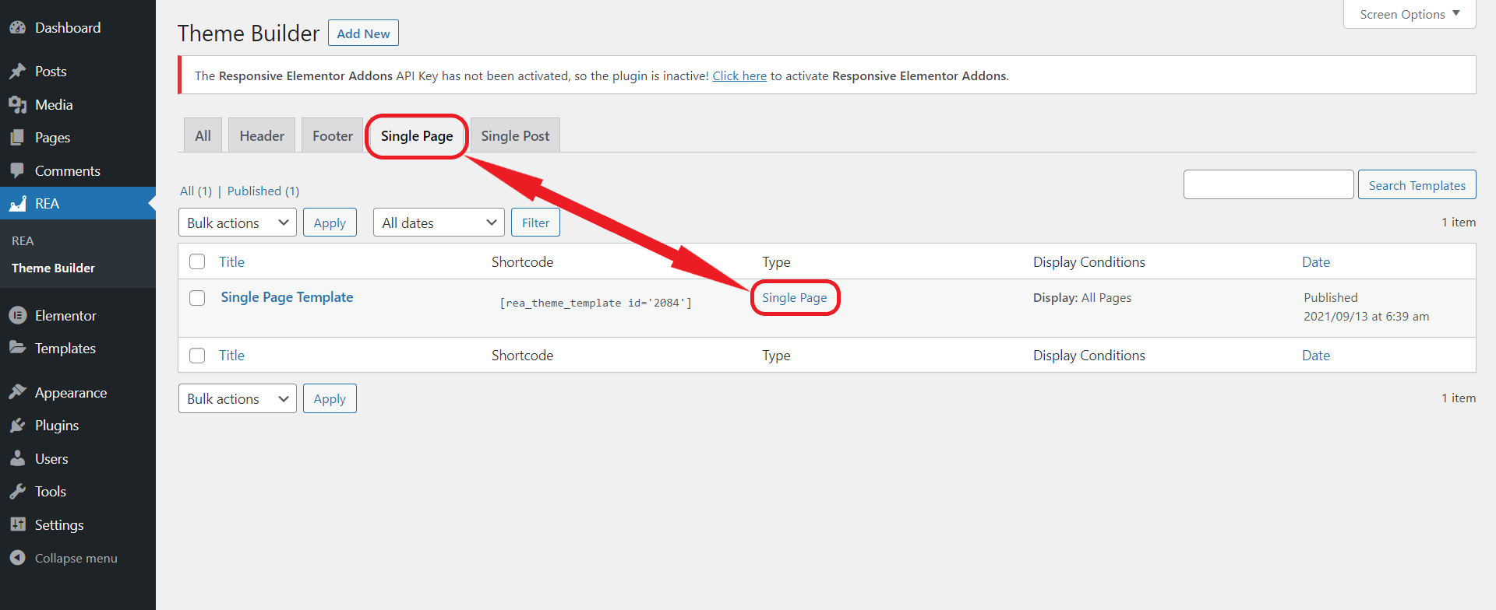Open the Dashboard menu item
The width and height of the screenshot is (1496, 610).
point(78,28)
